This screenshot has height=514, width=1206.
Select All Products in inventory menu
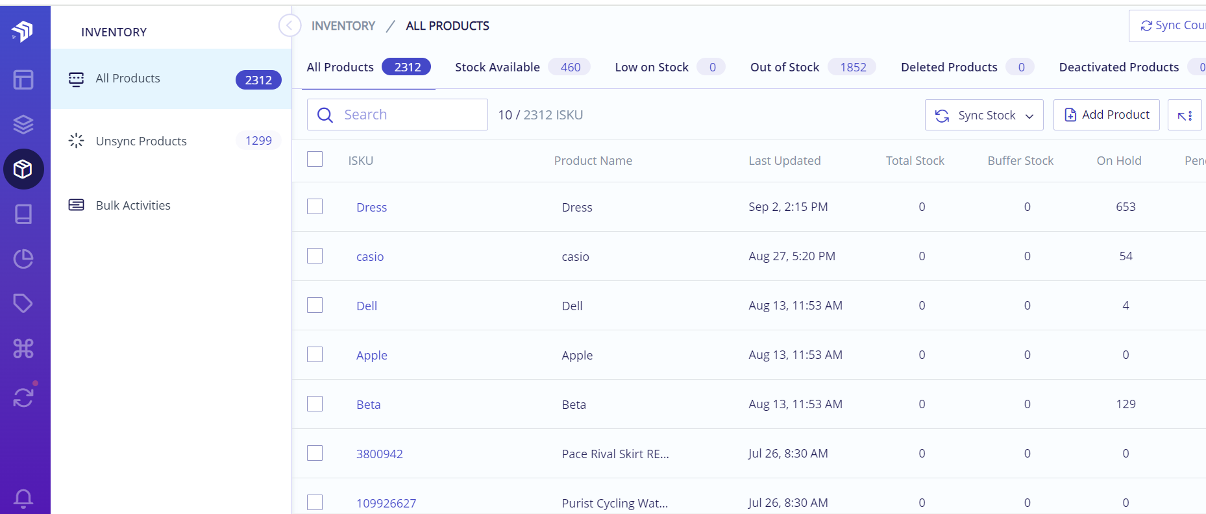click(x=171, y=79)
